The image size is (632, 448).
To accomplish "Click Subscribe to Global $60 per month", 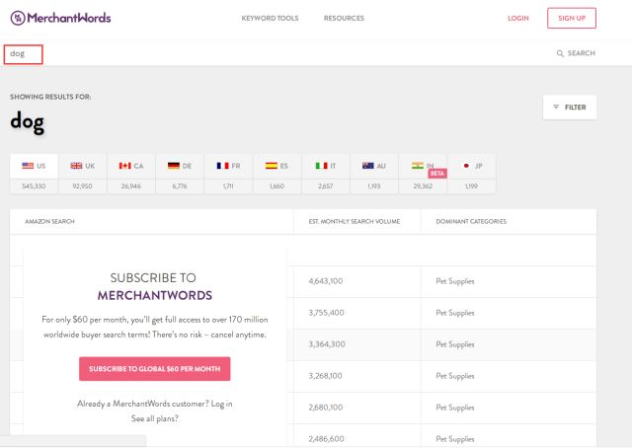I will [155, 369].
